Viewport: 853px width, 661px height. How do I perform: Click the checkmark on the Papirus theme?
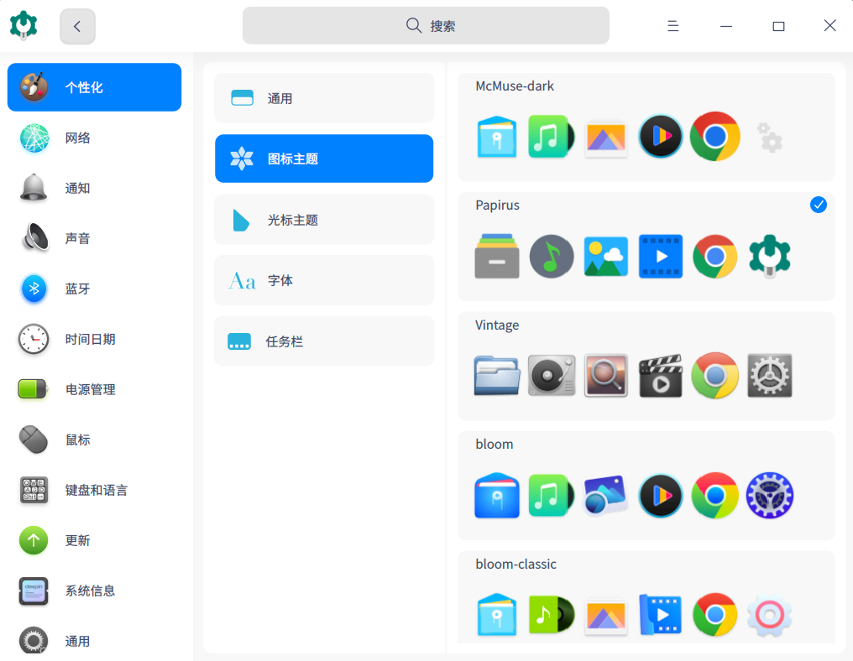[819, 205]
